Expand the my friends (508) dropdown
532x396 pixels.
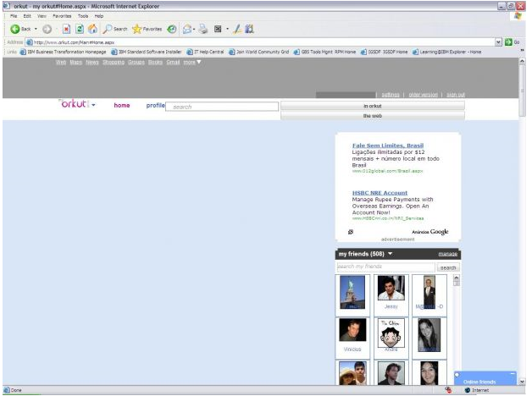tap(391, 254)
